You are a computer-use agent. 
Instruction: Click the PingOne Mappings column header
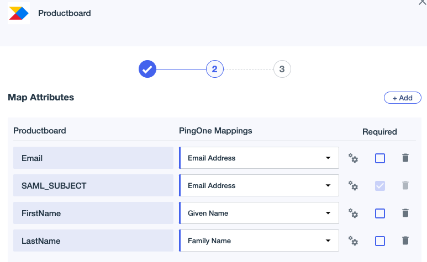[215, 131]
